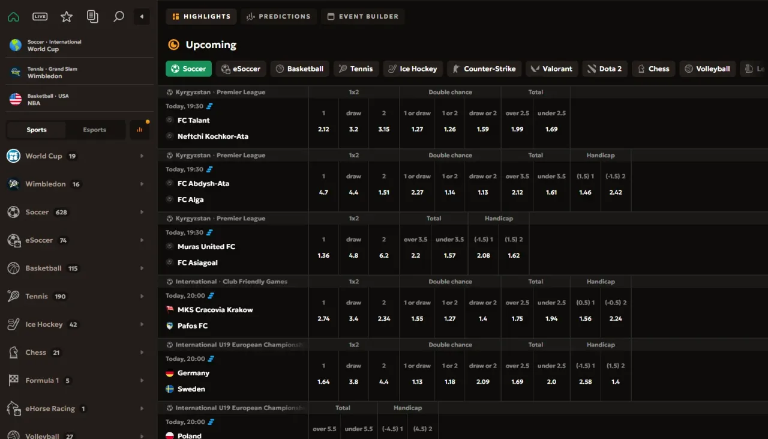Expand World Cup sidebar arrow
This screenshot has height=439, width=768.
[x=142, y=156]
